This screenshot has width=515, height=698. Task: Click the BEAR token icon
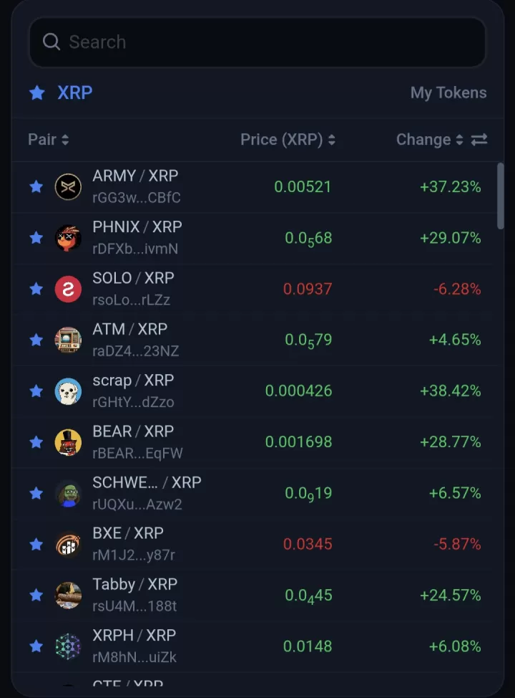[68, 442]
